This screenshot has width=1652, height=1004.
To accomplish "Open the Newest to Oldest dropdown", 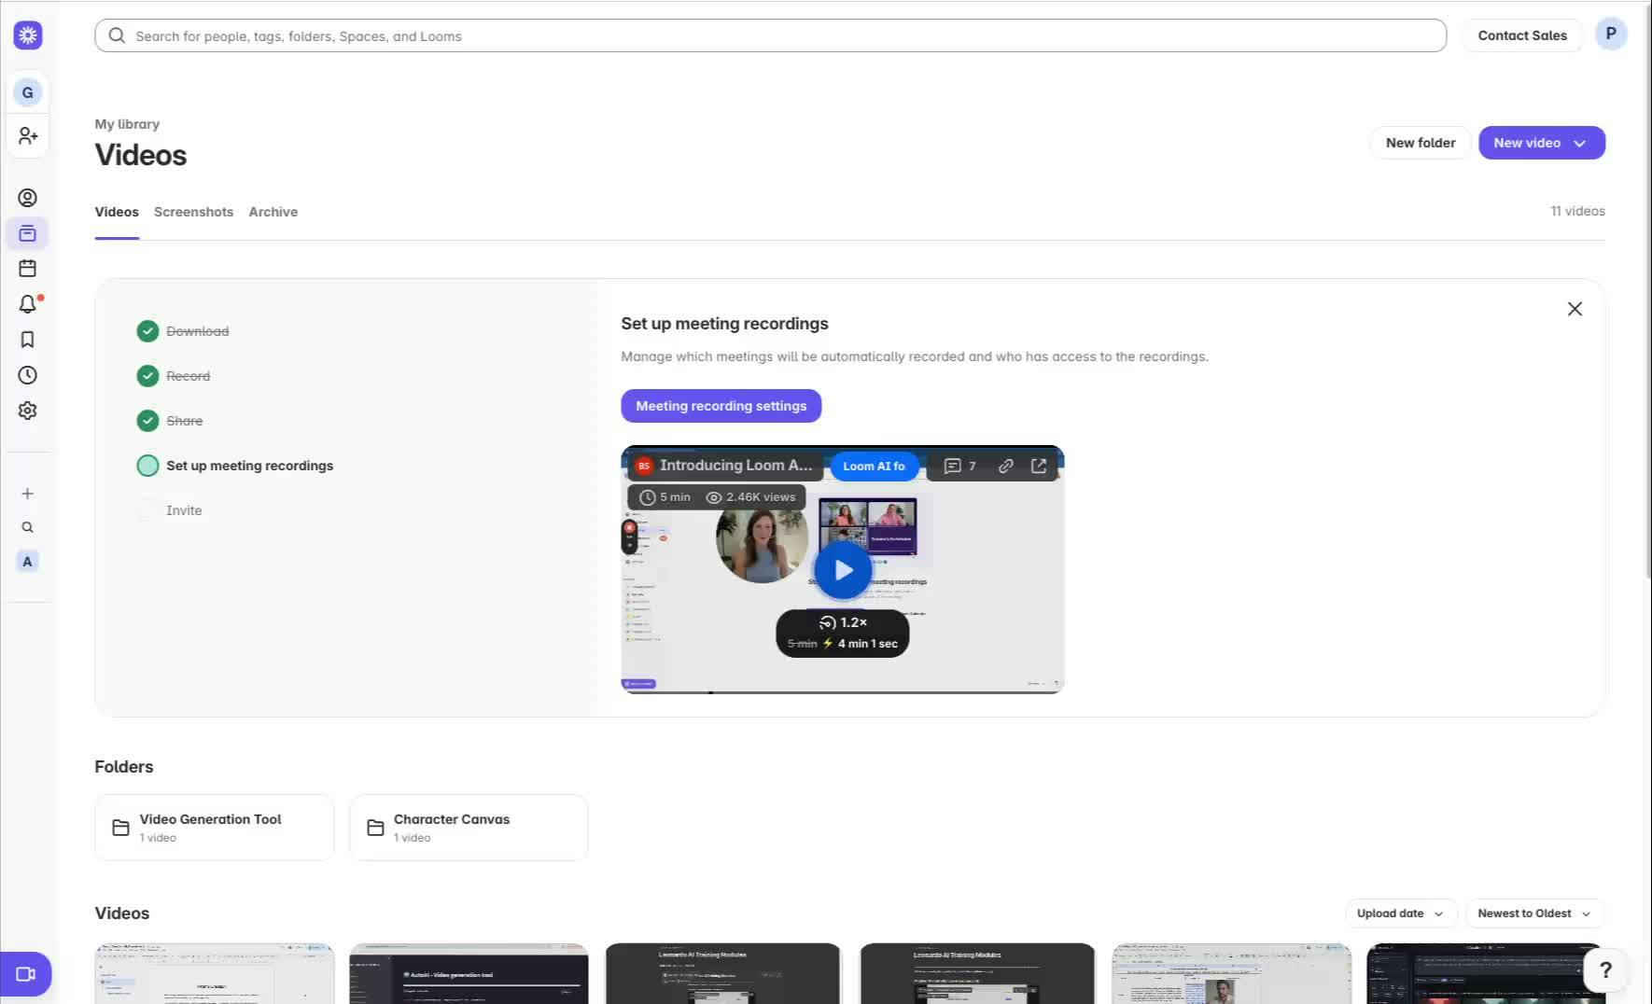I will (1533, 913).
